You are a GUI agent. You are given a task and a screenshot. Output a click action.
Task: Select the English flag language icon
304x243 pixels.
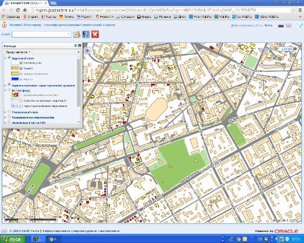point(288,25)
